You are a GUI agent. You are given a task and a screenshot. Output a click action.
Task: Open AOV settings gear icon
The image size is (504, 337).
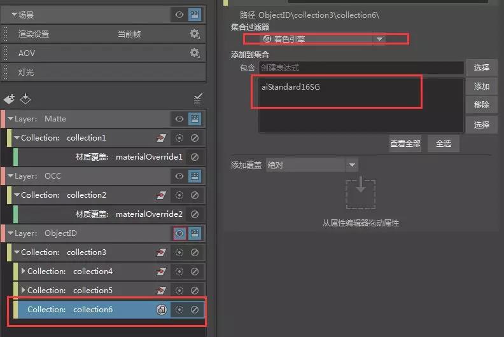(x=195, y=53)
